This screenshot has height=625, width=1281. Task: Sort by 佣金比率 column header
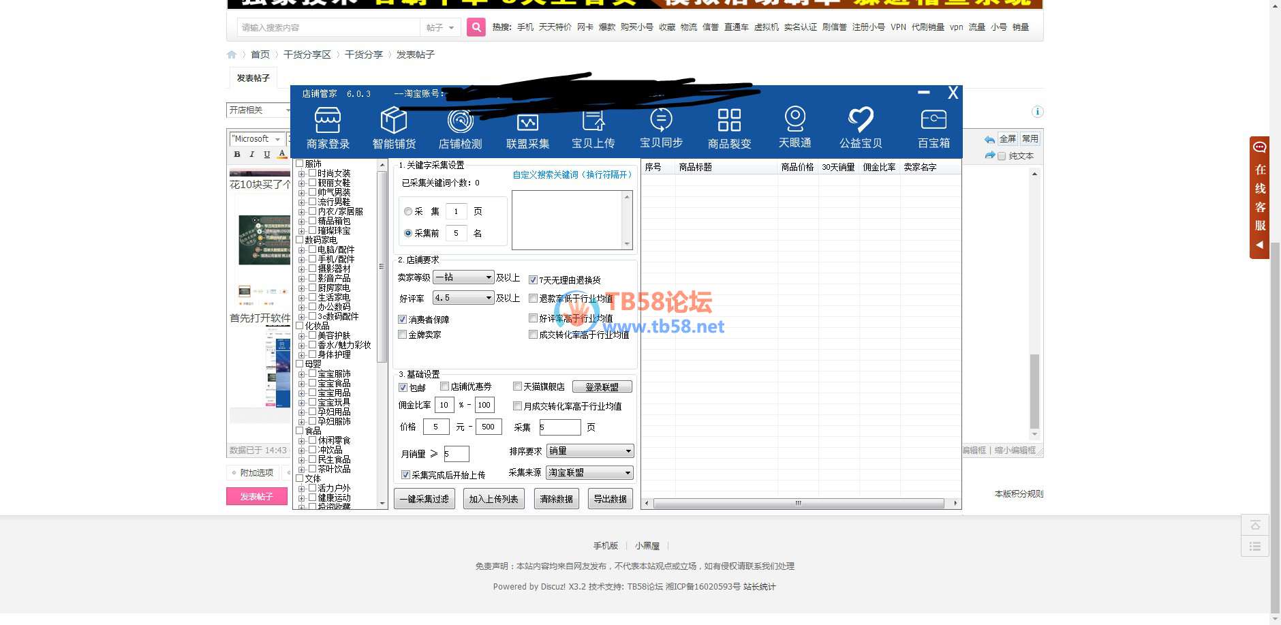point(879,167)
